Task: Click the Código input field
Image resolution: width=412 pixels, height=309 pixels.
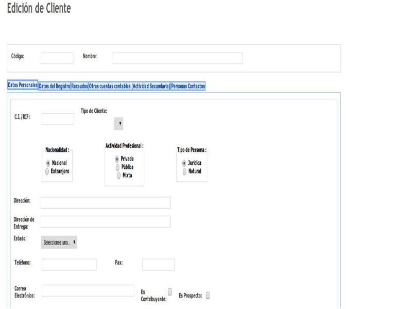Action: tap(57, 58)
